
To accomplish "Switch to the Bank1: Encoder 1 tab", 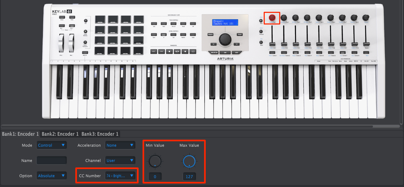I will coord(20,134).
